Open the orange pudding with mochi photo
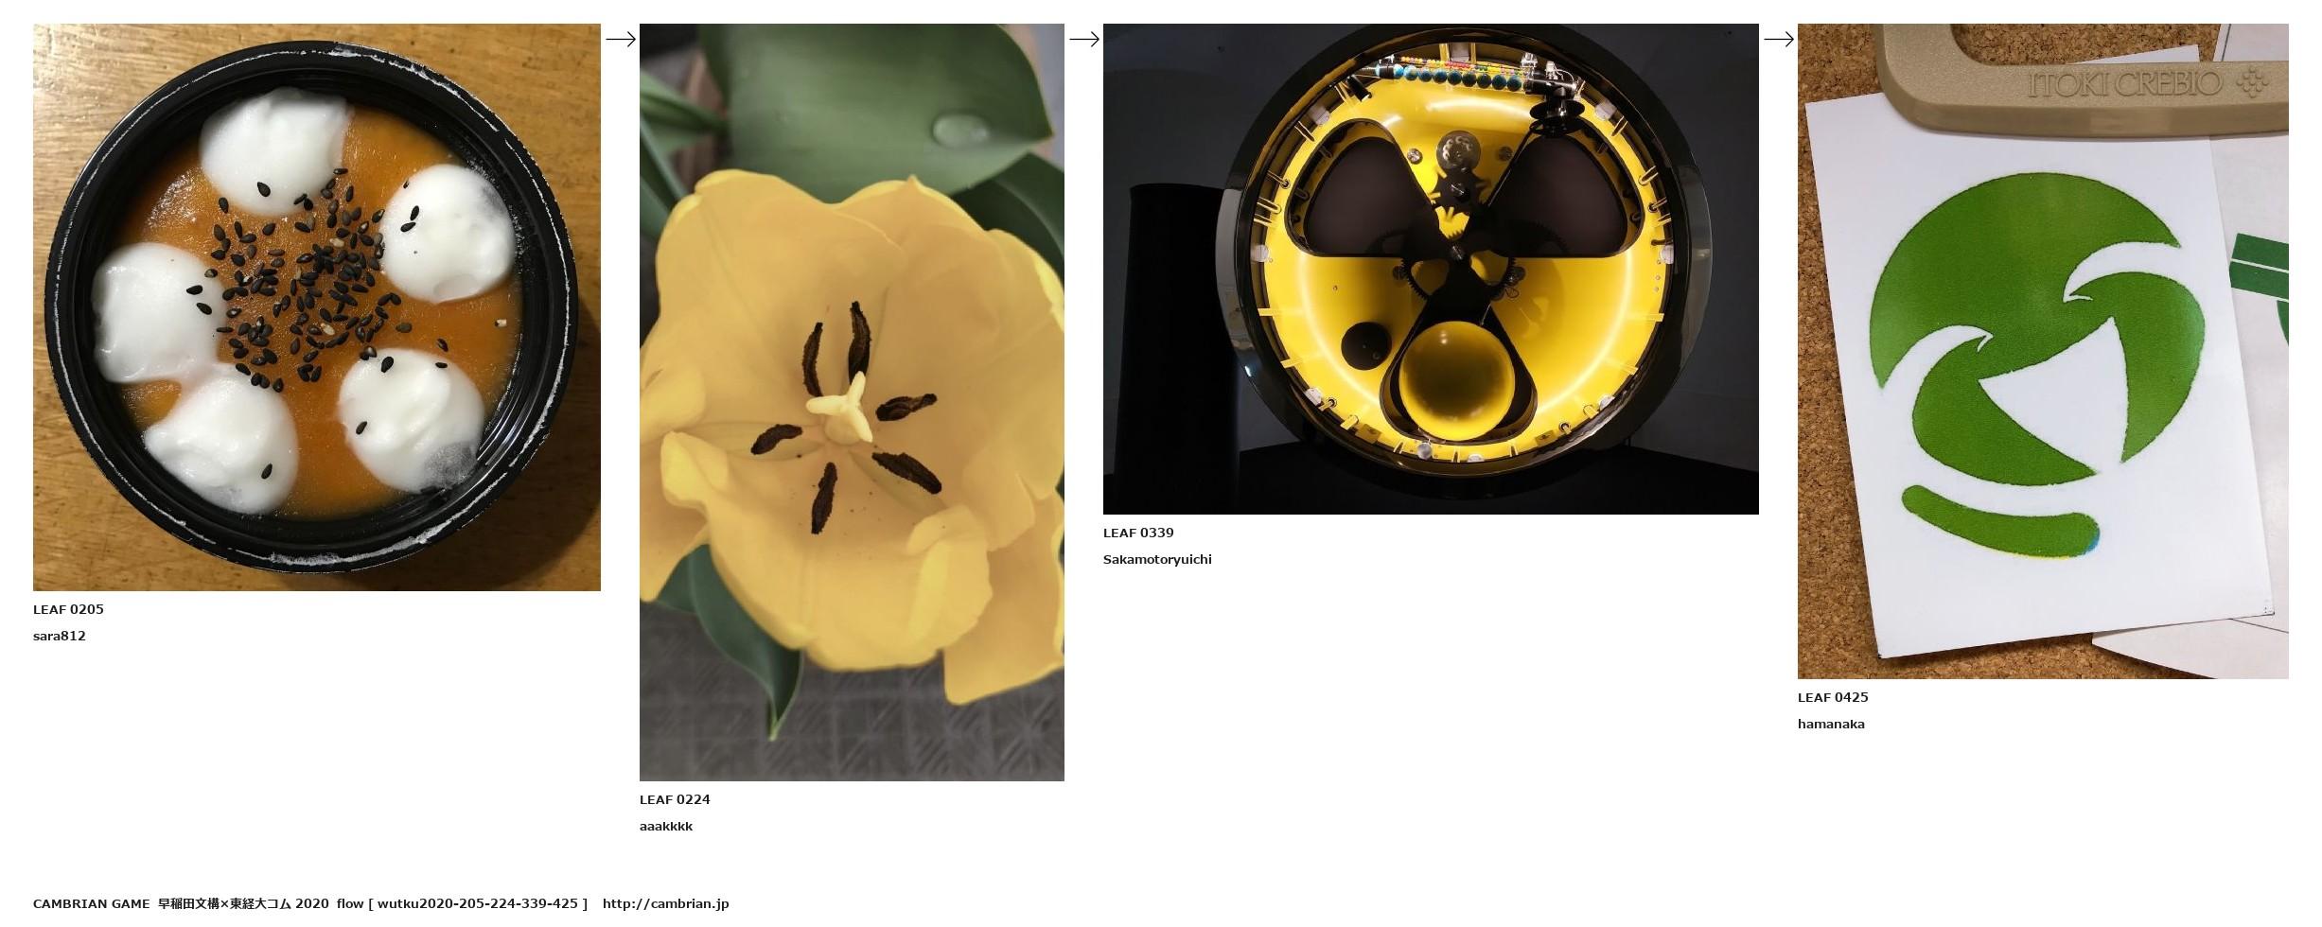The width and height of the screenshot is (2322, 927). 317,307
